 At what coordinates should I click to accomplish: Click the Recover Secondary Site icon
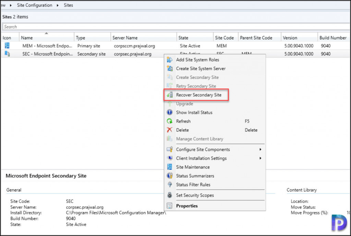[169, 95]
